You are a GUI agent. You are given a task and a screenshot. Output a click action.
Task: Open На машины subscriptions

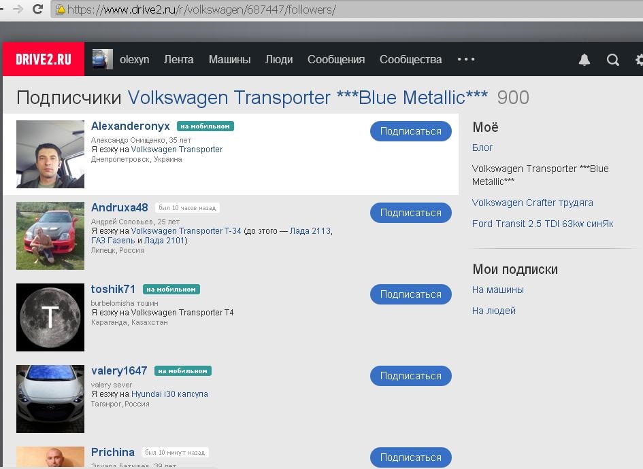point(498,290)
